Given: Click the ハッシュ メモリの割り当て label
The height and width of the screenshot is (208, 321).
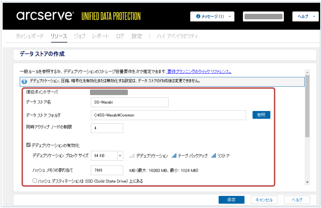Looking at the screenshot, I should click(53, 170).
